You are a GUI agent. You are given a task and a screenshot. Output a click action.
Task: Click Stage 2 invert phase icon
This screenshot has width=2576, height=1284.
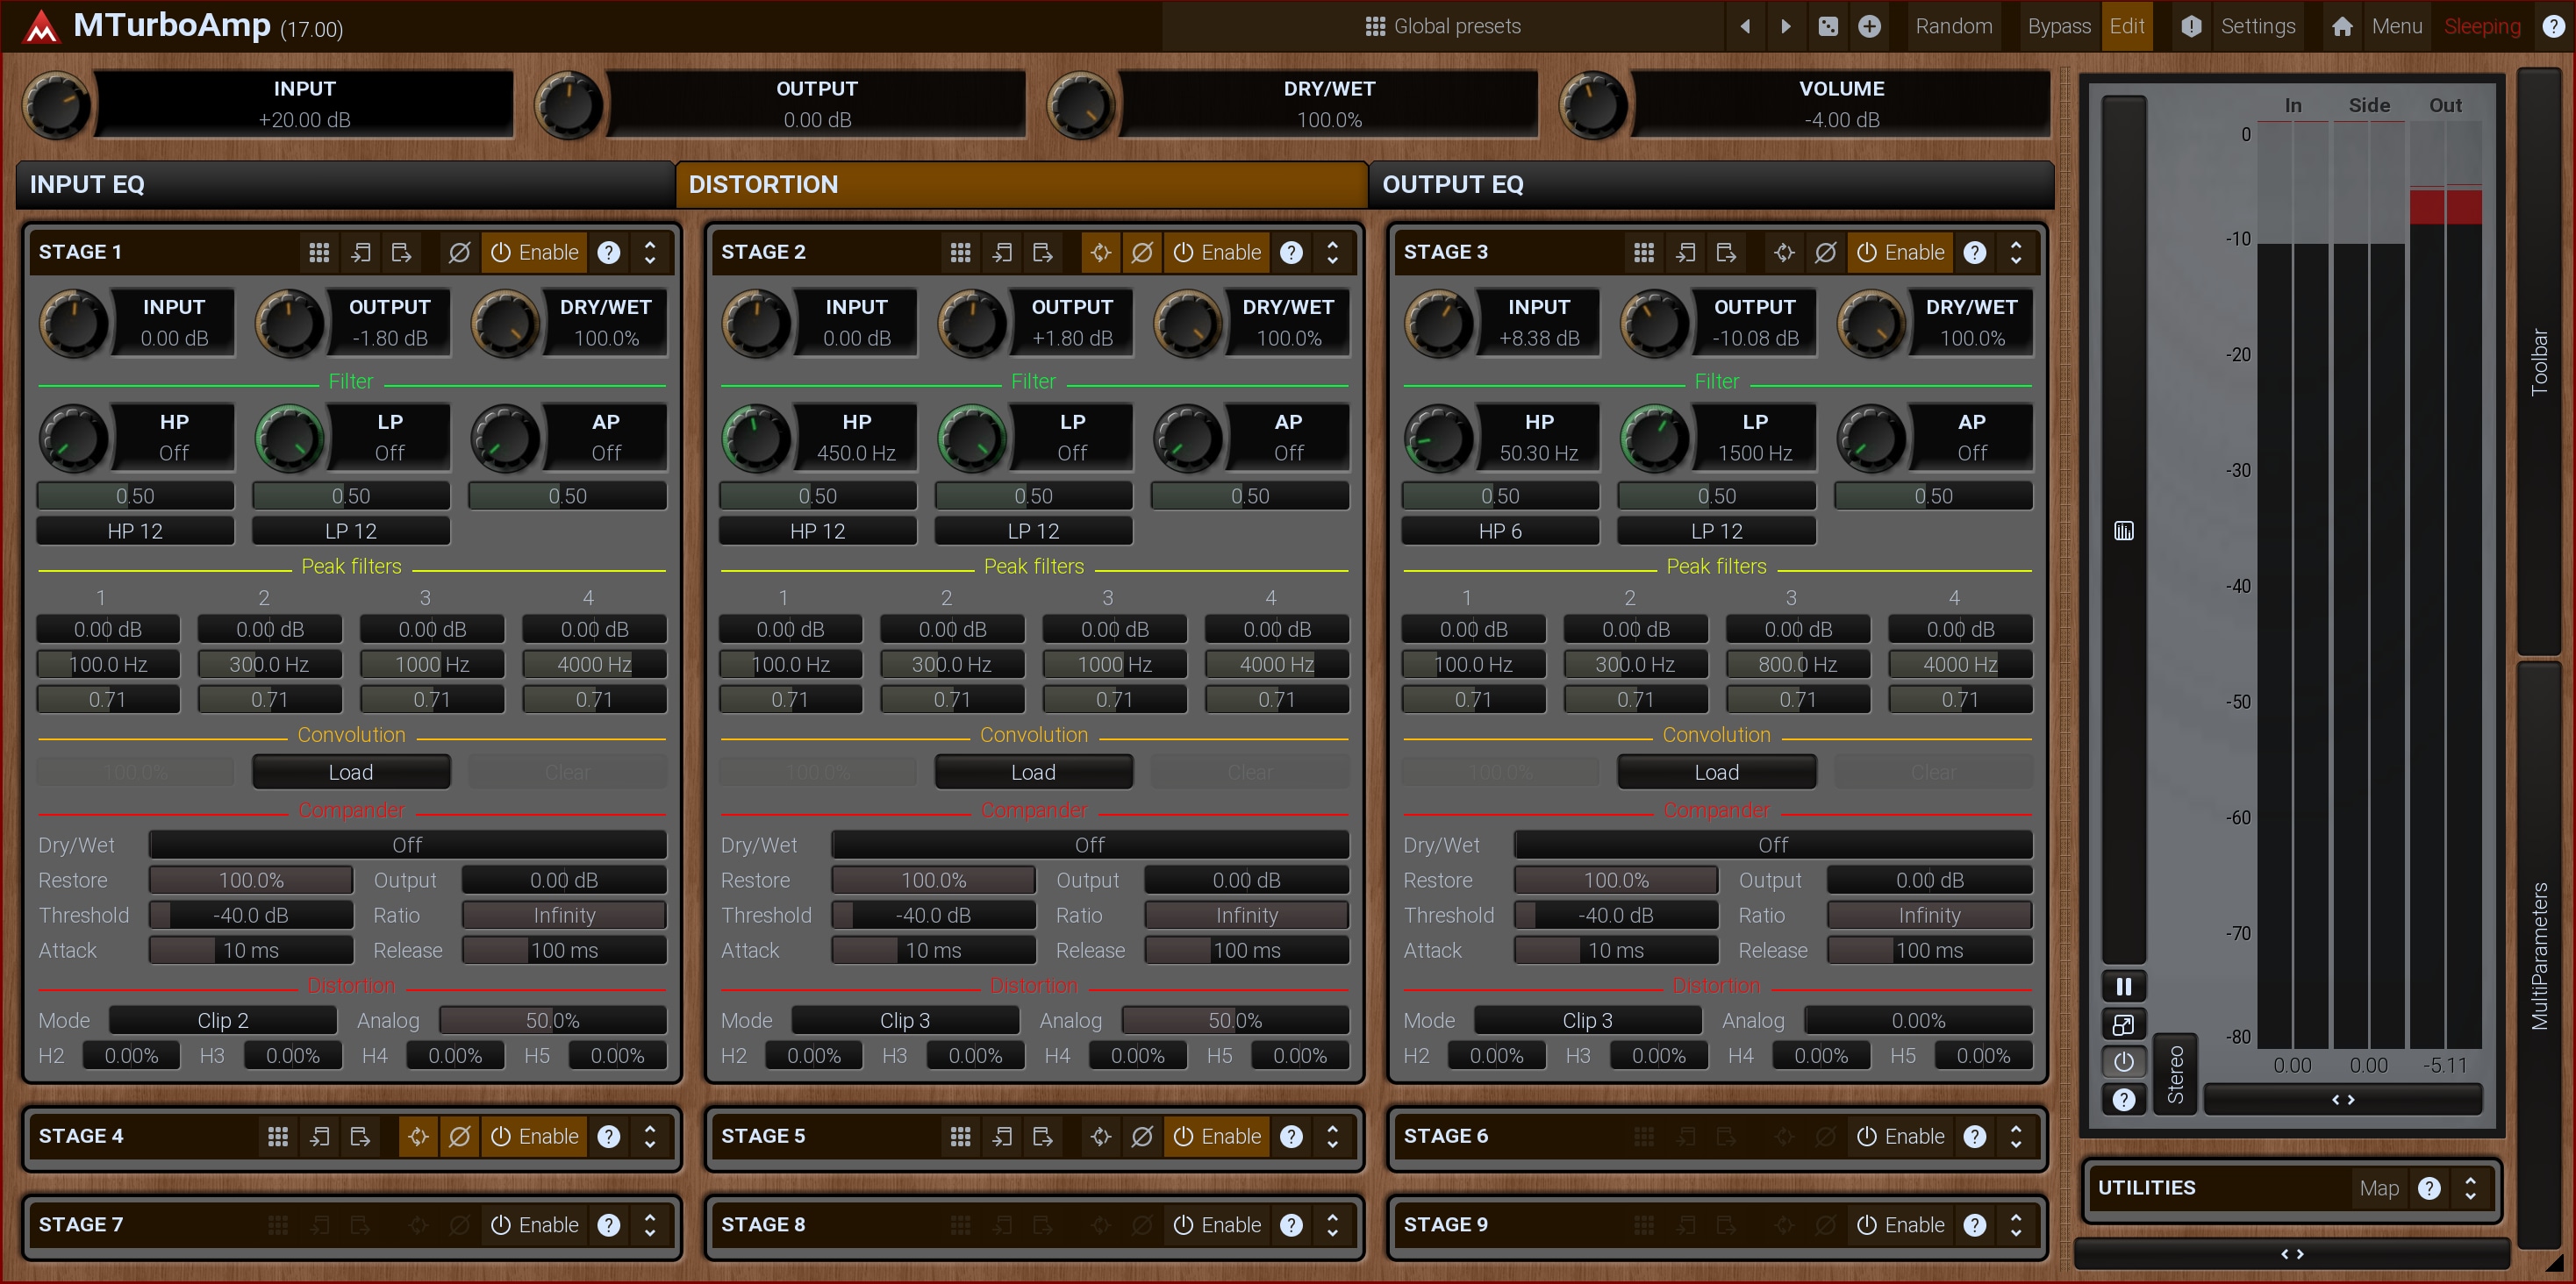[1142, 253]
